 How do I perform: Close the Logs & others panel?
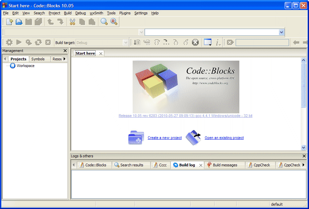pos(304,156)
